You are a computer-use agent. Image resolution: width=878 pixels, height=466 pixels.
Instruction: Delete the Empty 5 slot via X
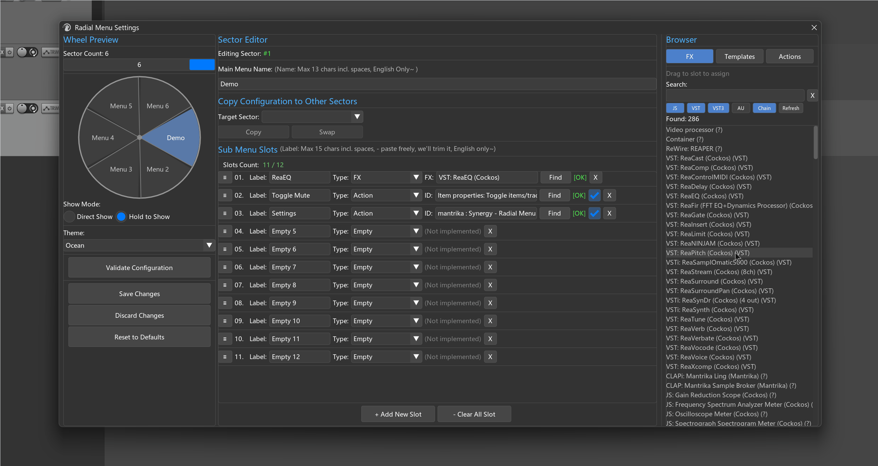point(490,231)
